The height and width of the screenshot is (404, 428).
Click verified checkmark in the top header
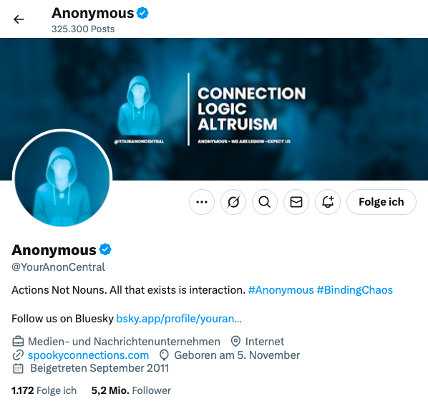click(x=142, y=13)
